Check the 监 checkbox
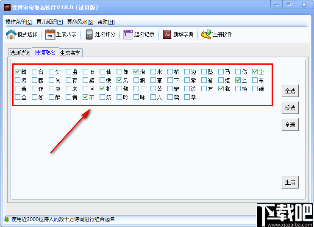 tap(69, 71)
